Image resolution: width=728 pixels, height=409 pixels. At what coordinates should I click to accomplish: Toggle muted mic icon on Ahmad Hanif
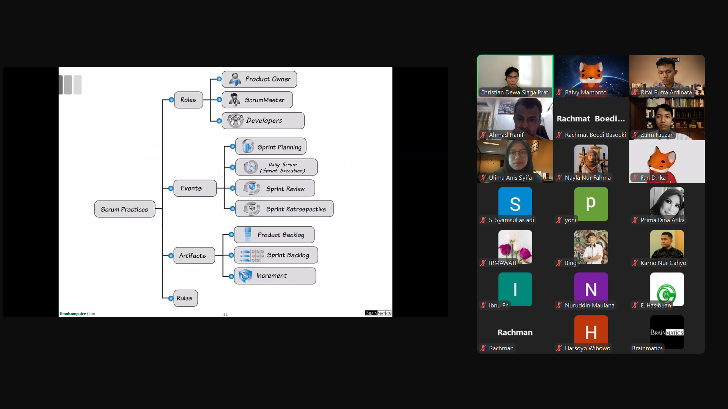point(483,135)
